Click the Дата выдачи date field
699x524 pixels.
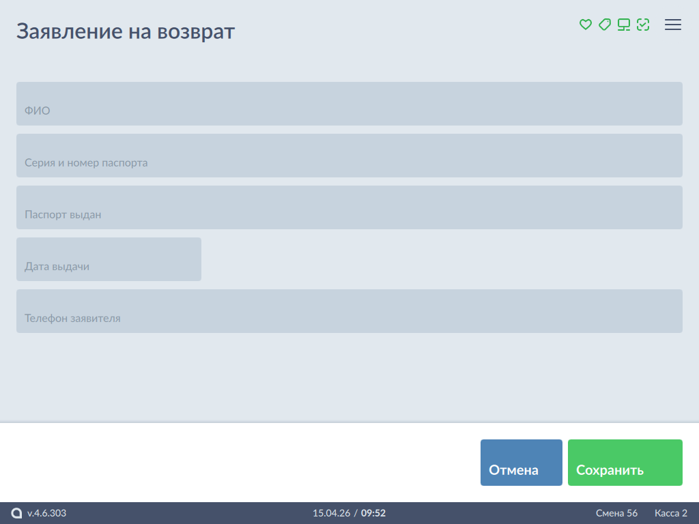point(109,259)
